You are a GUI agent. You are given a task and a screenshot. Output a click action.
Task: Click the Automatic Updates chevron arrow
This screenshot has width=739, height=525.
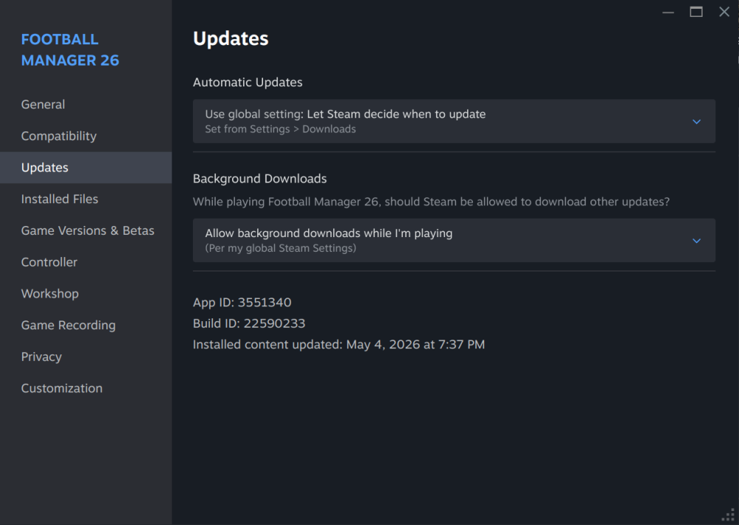pyautogui.click(x=696, y=122)
